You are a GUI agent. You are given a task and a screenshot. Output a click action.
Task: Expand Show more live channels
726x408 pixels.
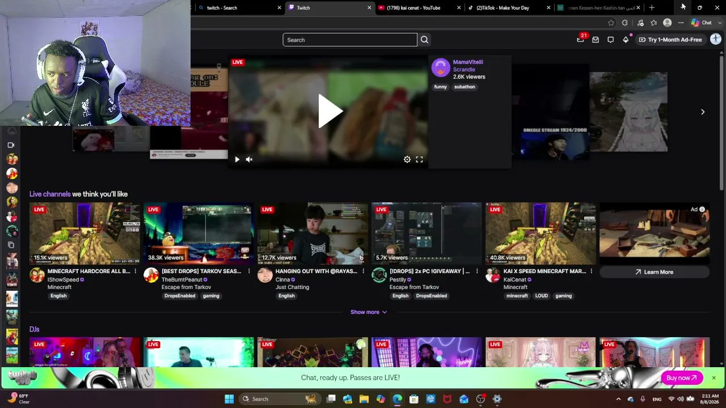pyautogui.click(x=369, y=312)
